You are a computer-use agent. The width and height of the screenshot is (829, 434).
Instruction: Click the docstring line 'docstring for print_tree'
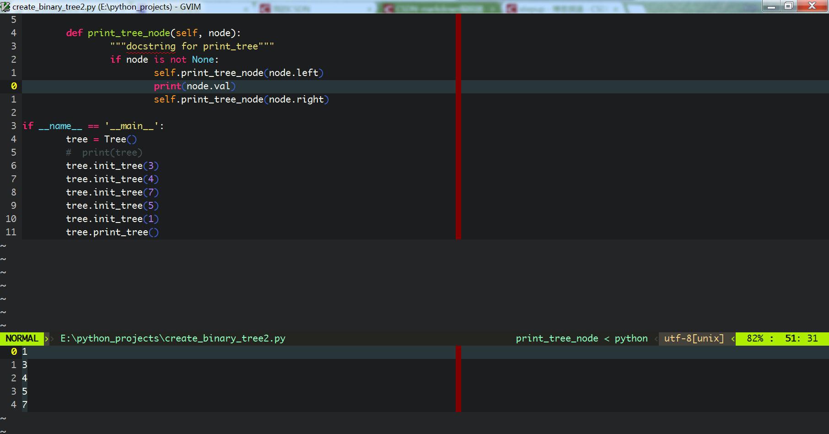pos(192,46)
